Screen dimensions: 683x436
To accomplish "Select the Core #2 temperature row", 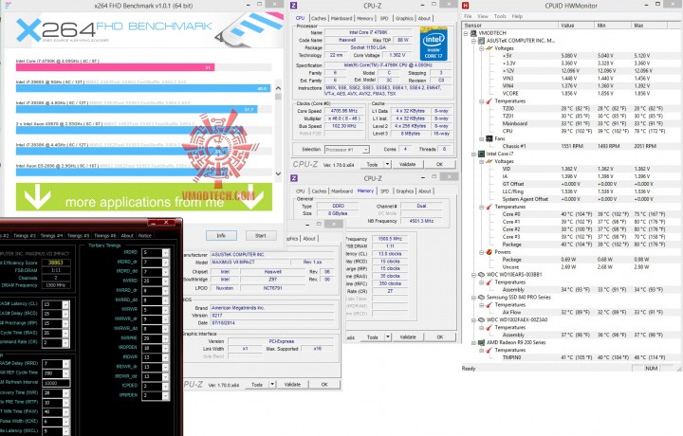I will point(571,229).
